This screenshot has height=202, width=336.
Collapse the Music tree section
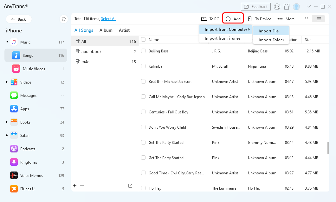[x=7, y=42]
